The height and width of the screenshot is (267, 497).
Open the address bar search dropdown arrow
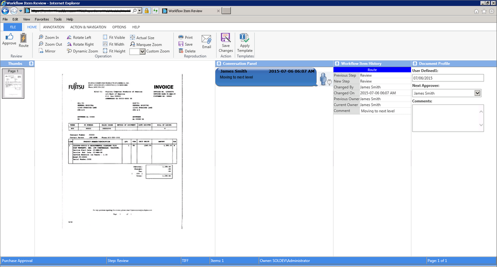139,11
